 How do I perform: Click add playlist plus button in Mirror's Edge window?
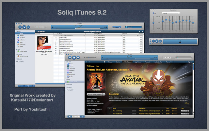coord(20,86)
